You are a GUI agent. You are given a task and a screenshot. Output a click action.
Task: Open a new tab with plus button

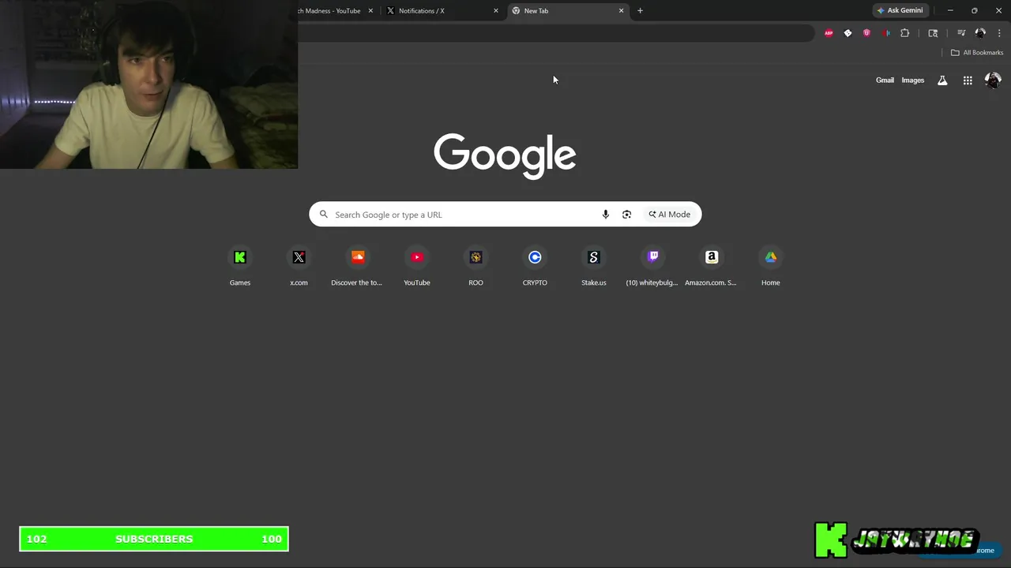(640, 11)
